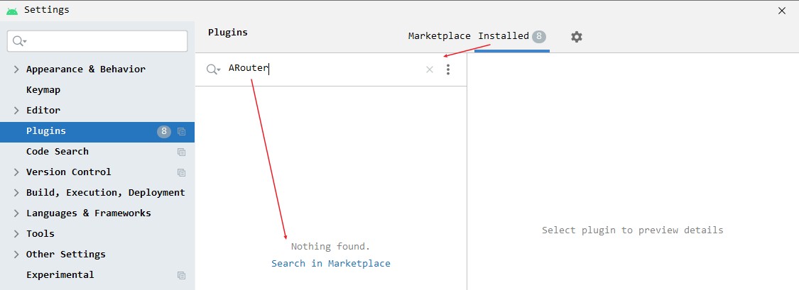
Task: Click the copy icon beside Version Control
Action: point(182,172)
